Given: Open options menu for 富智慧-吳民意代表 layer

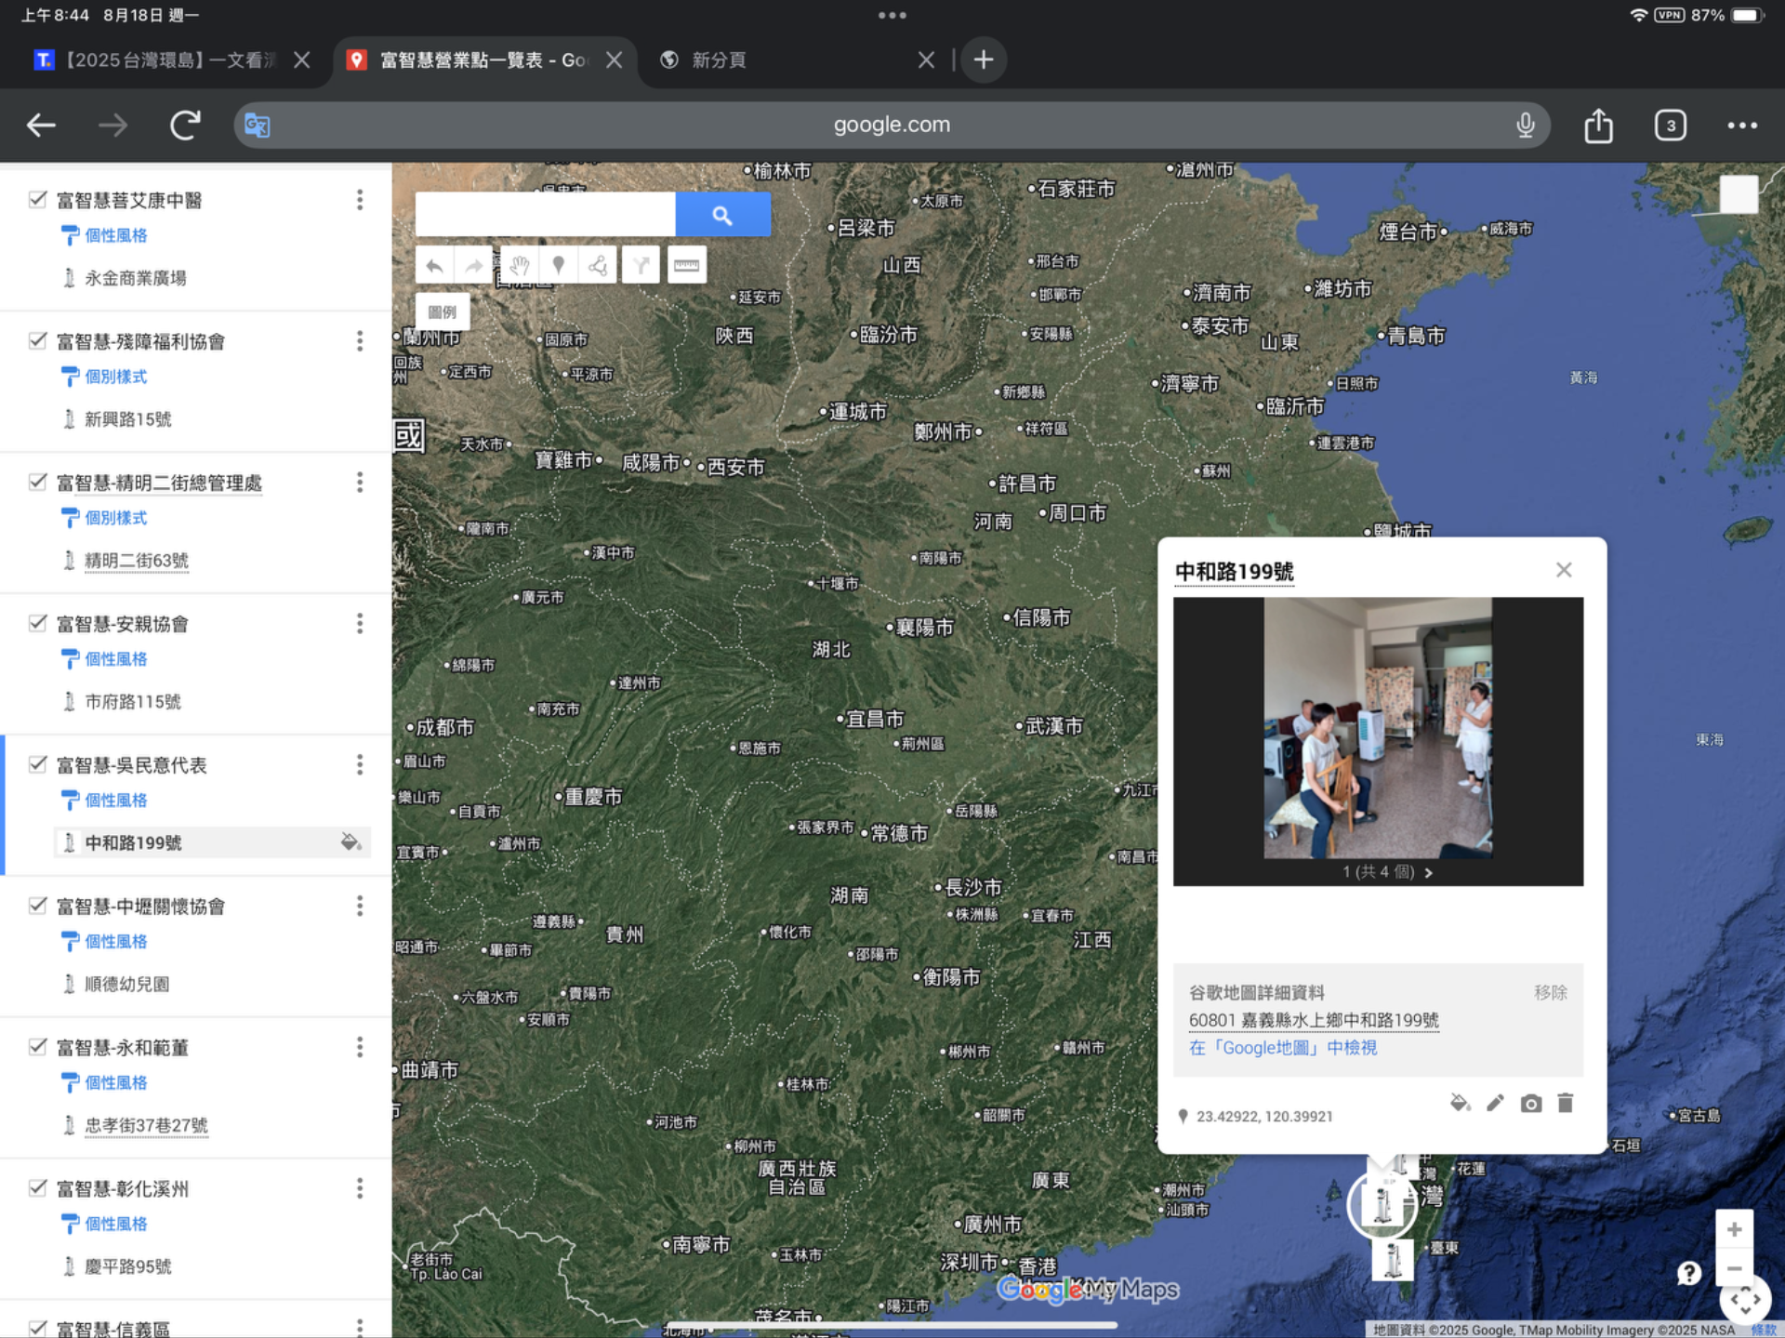Looking at the screenshot, I should pos(360,764).
